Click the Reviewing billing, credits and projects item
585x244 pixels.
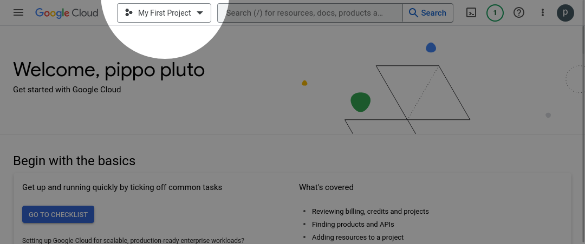pos(370,211)
